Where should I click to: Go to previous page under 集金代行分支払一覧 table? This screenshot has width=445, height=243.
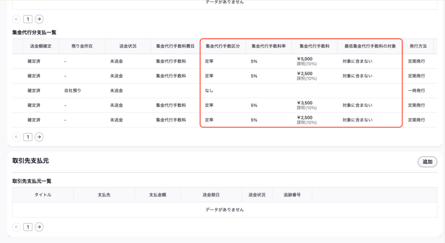[x=17, y=137]
